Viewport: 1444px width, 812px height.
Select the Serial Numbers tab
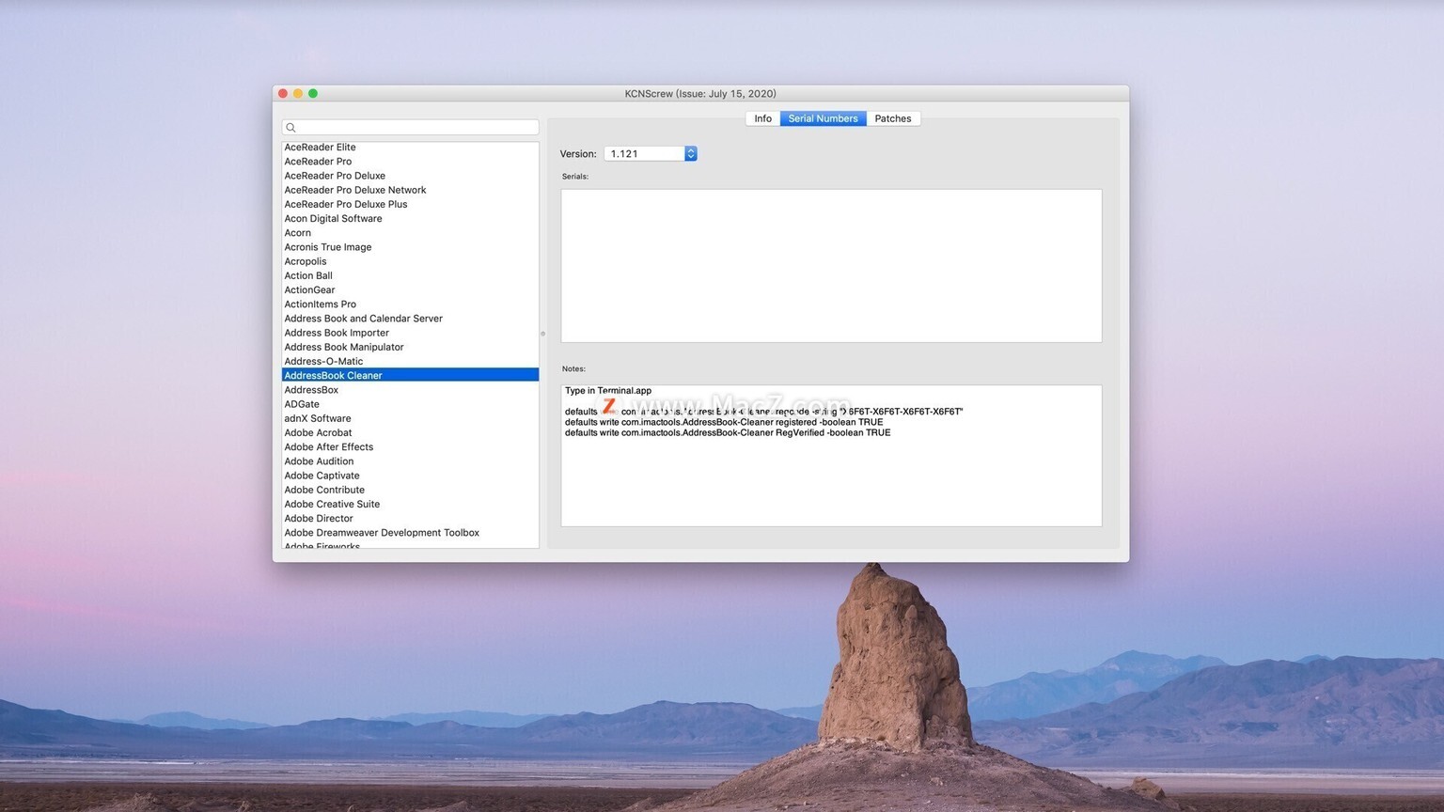tap(823, 118)
